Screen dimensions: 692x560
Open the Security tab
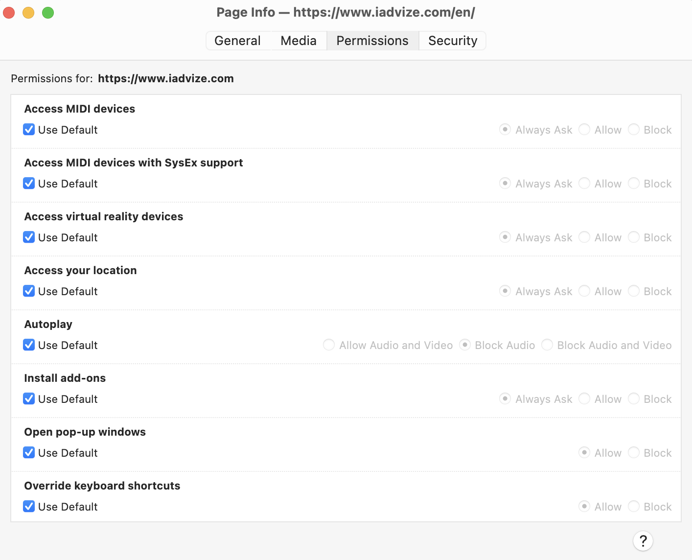[x=452, y=41]
